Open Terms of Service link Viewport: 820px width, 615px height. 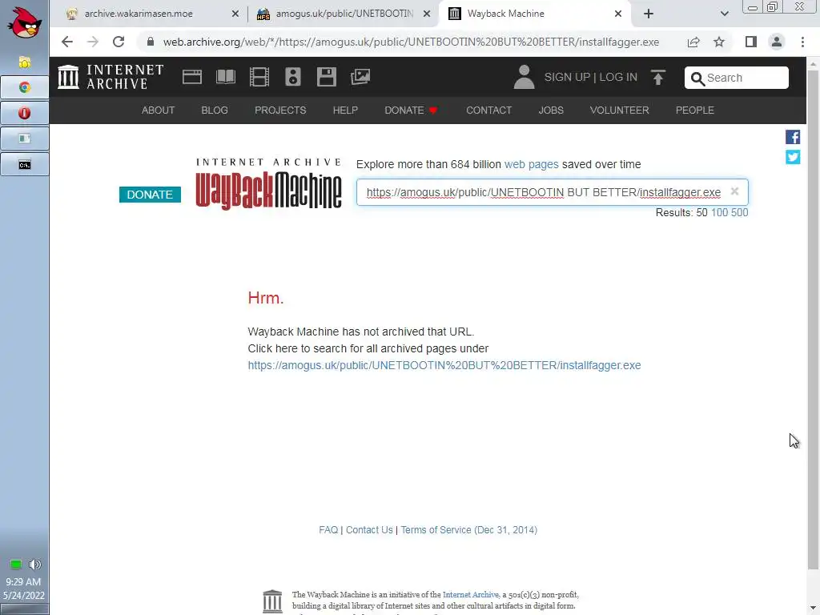[x=469, y=530]
